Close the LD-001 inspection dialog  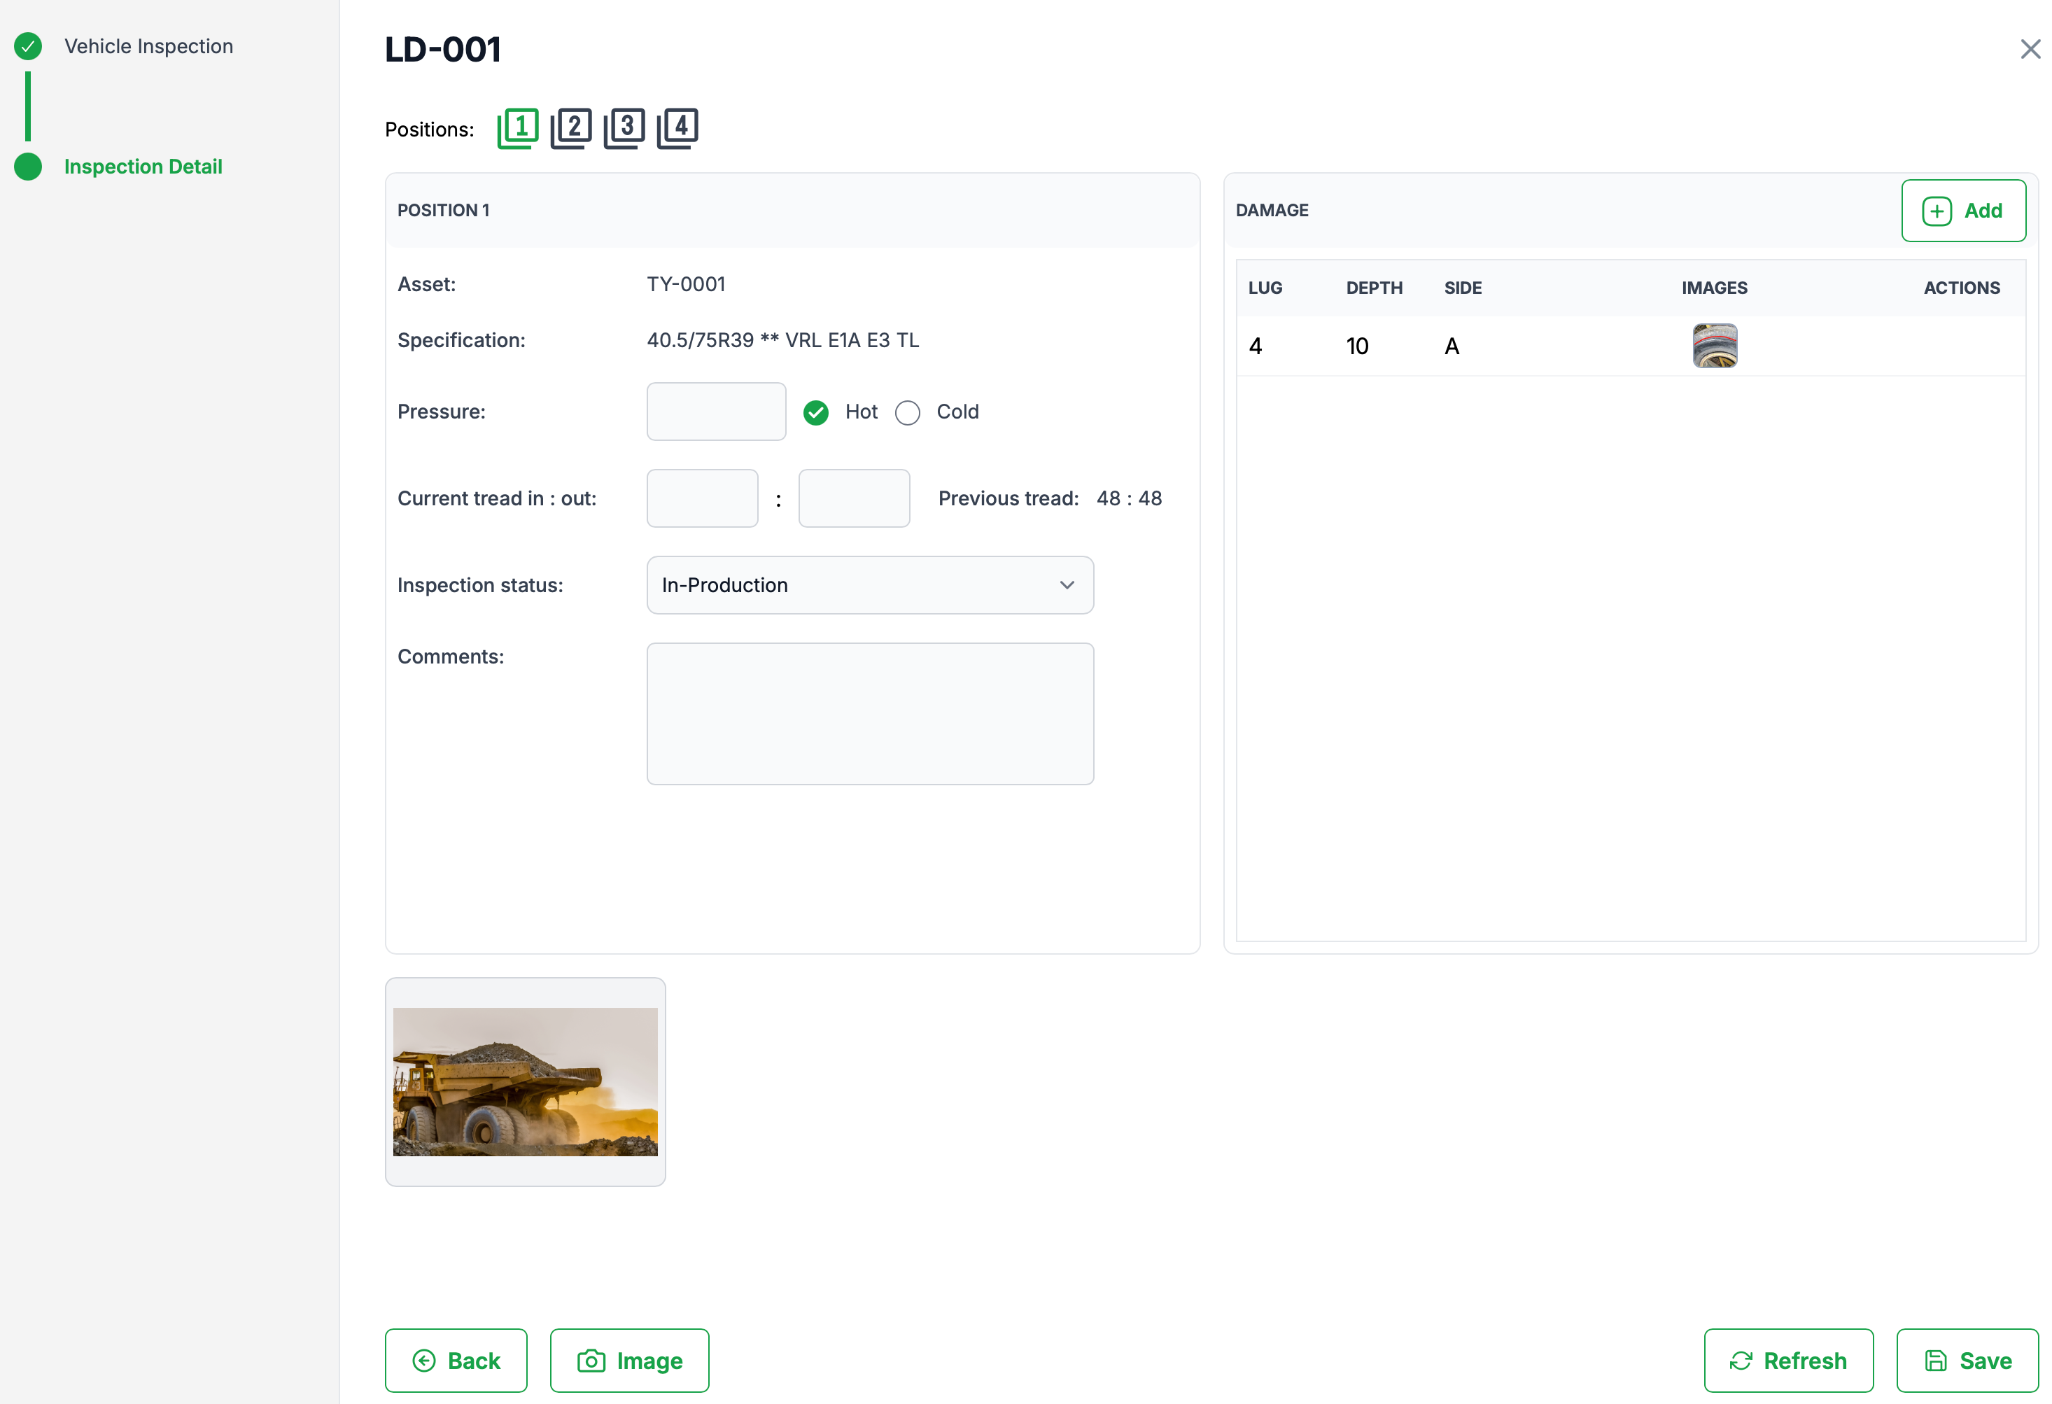[2030, 50]
